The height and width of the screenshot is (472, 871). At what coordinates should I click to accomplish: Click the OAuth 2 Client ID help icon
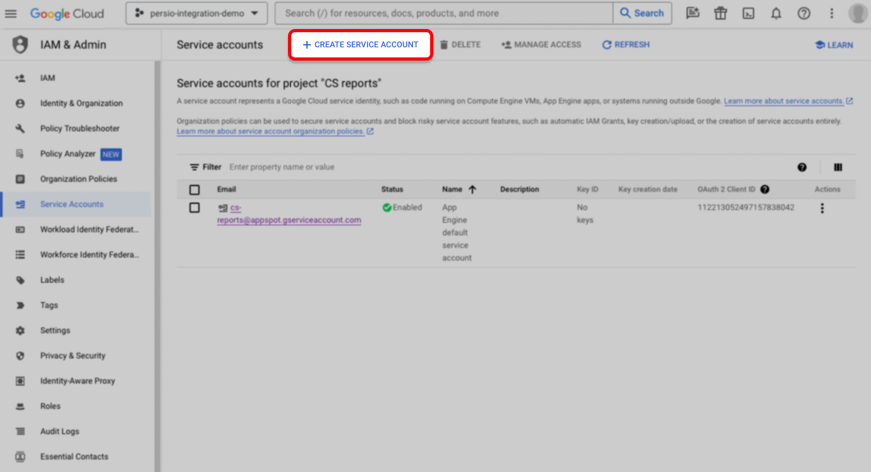point(764,189)
